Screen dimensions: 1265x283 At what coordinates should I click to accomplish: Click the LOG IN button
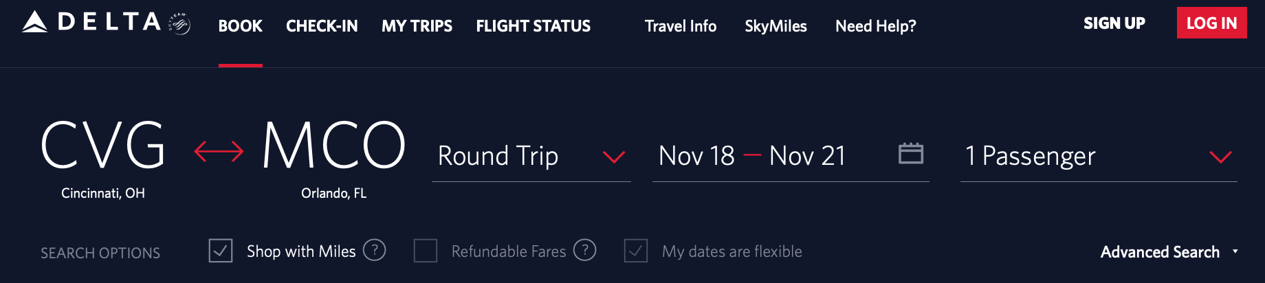(x=1211, y=23)
